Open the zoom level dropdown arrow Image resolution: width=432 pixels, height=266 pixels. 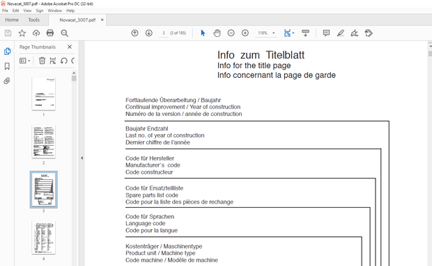[274, 33]
